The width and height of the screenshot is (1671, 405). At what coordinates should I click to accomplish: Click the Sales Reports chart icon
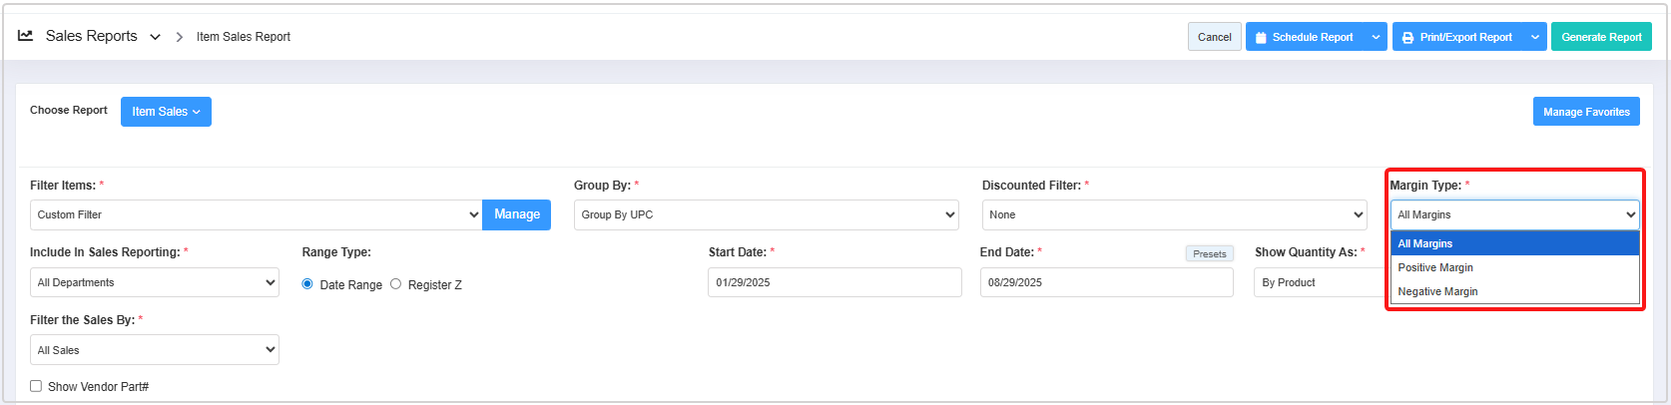coord(26,36)
